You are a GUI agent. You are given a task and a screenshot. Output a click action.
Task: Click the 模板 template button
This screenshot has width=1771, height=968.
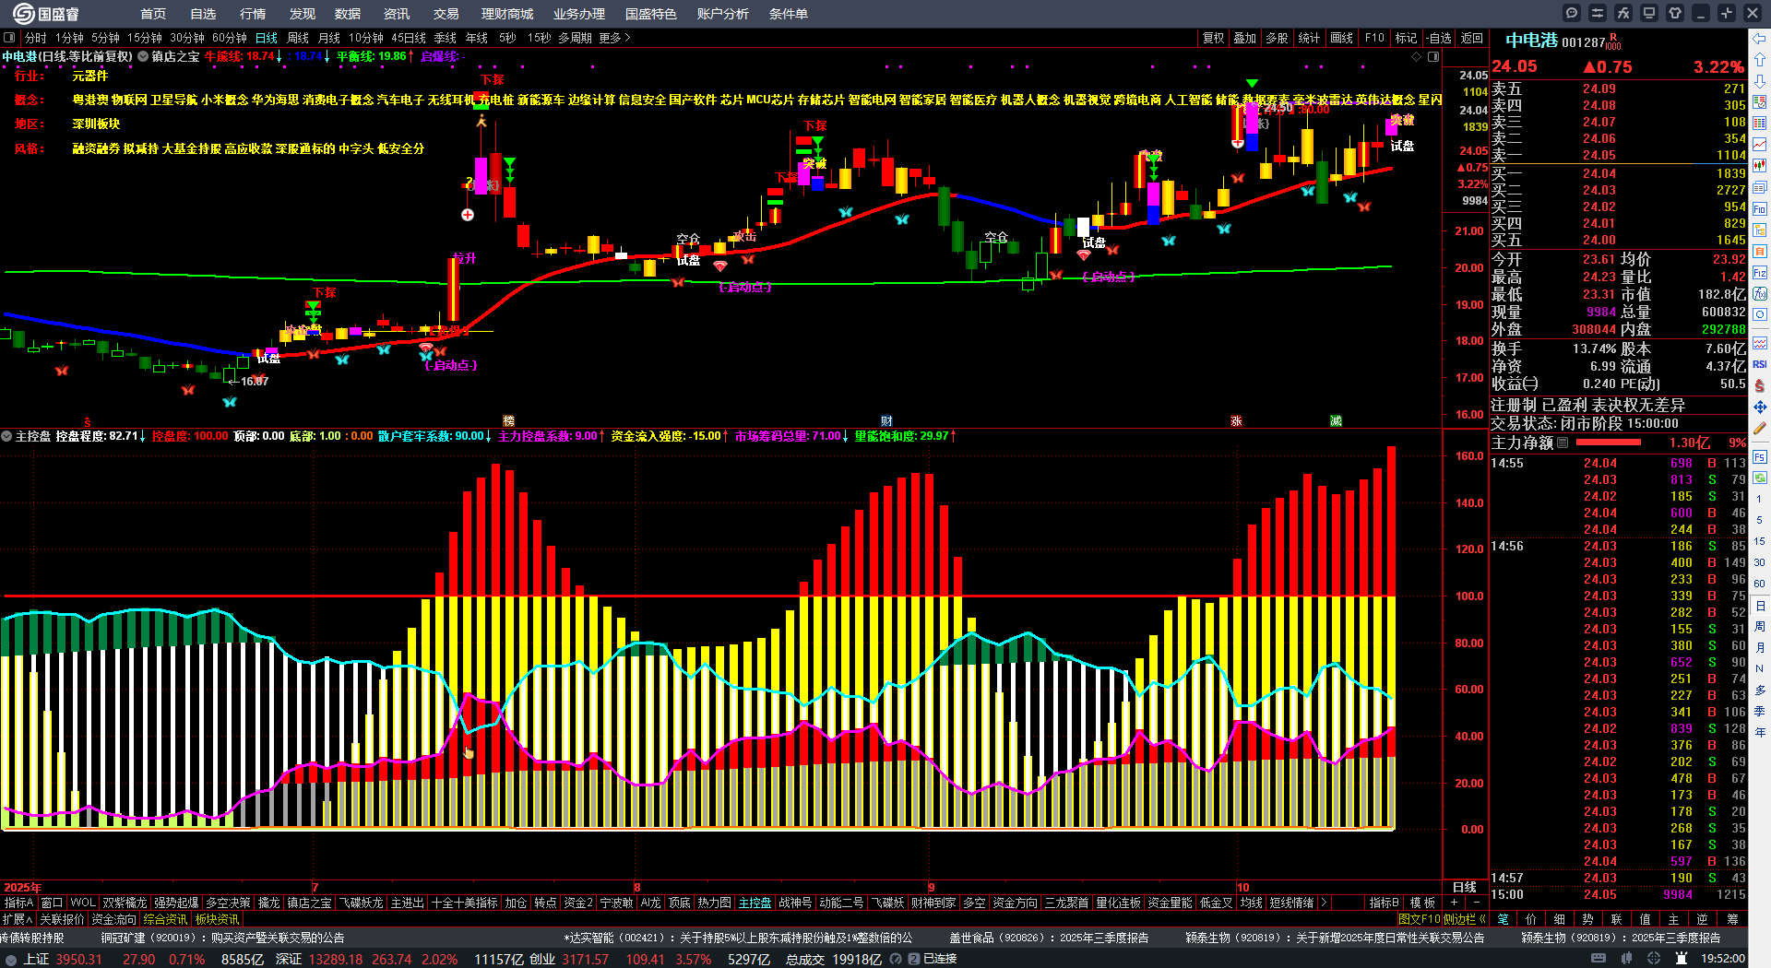coord(1422,903)
